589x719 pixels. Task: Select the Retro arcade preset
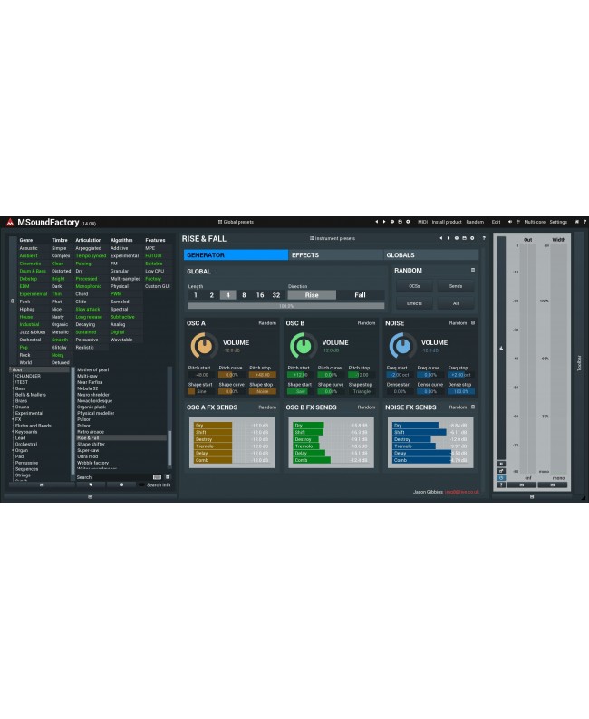click(x=121, y=432)
